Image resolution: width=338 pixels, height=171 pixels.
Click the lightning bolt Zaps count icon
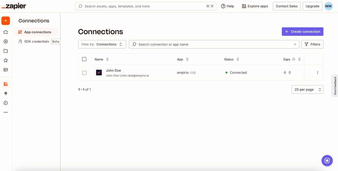pyautogui.click(x=285, y=73)
